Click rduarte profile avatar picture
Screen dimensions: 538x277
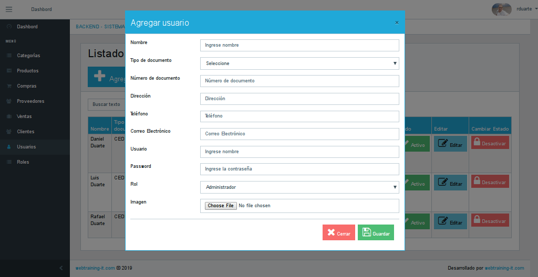point(501,9)
